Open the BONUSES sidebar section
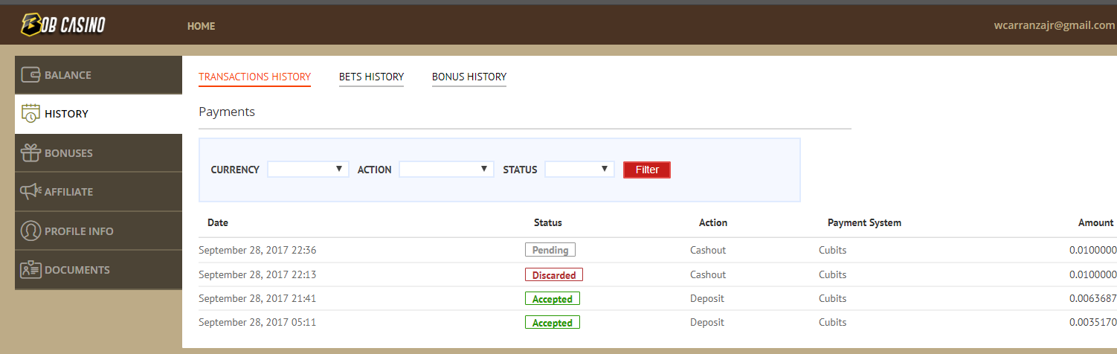The width and height of the screenshot is (1117, 354). point(98,153)
